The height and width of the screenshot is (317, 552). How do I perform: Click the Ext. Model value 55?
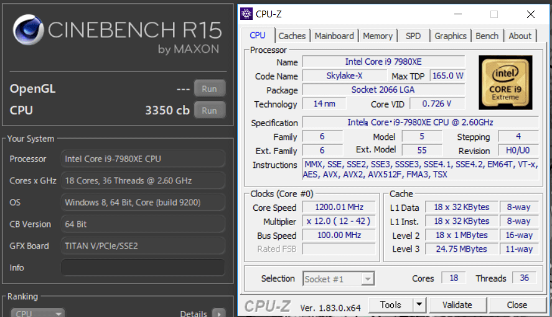(422, 150)
